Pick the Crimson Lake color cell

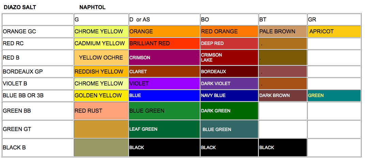(229, 58)
